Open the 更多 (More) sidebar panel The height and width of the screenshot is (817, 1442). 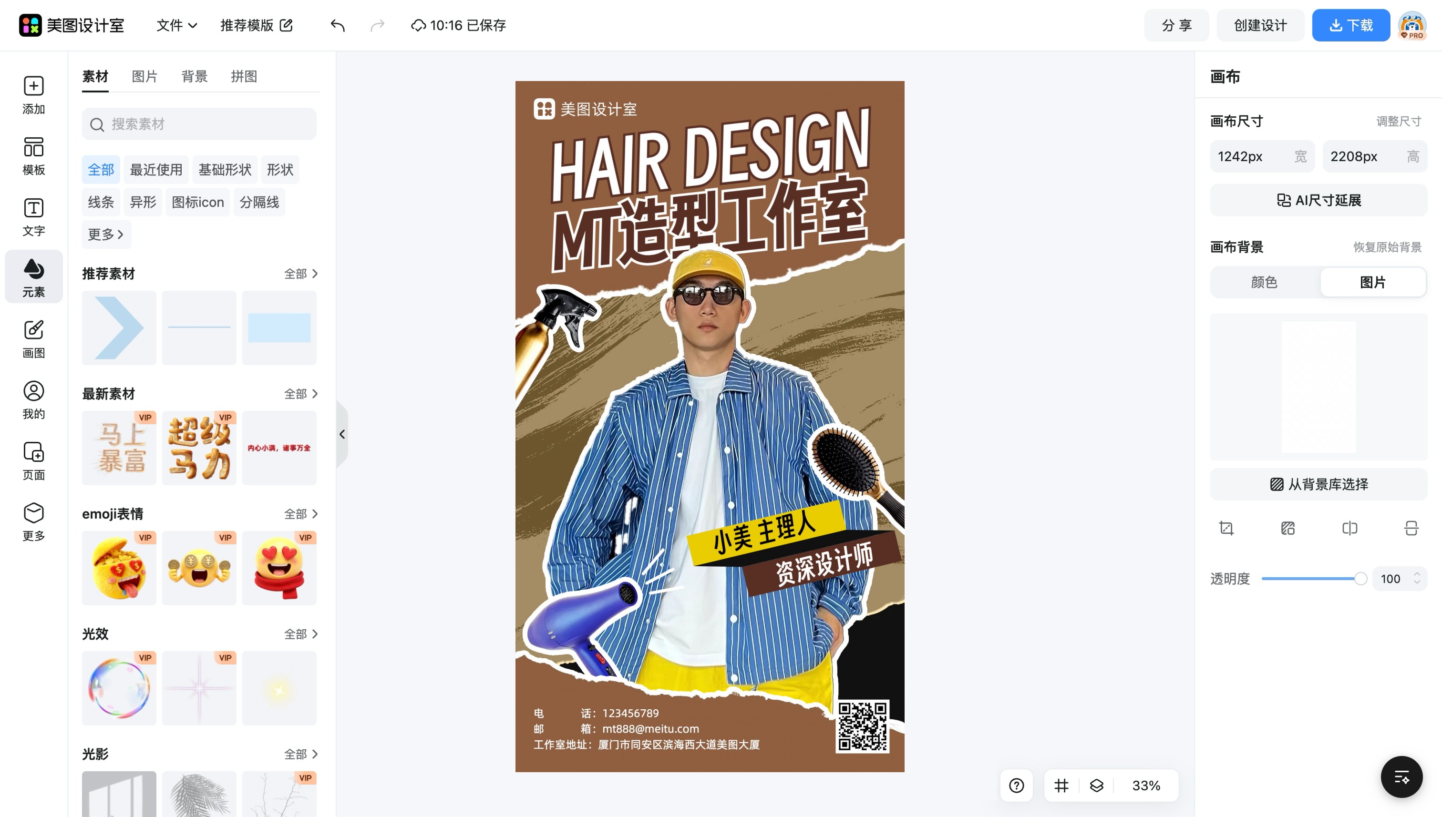click(x=34, y=521)
